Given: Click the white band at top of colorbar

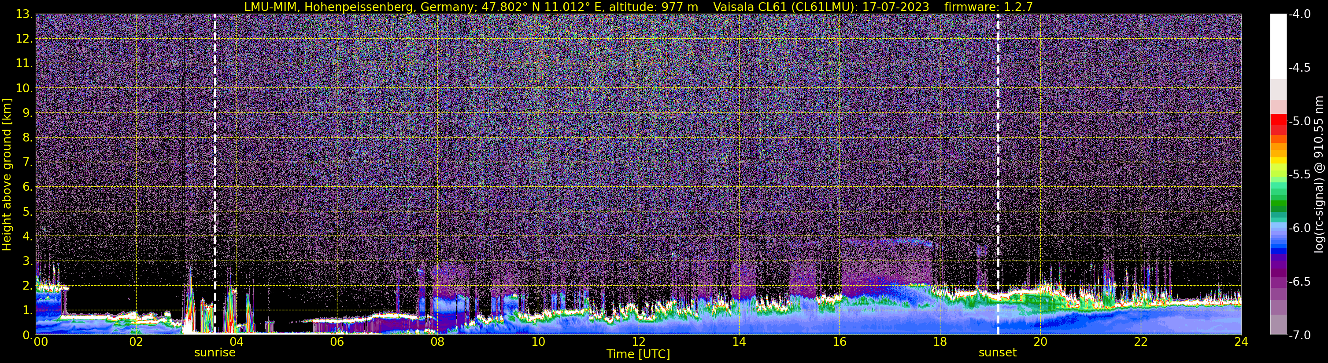Looking at the screenshot, I should coord(1278,46).
